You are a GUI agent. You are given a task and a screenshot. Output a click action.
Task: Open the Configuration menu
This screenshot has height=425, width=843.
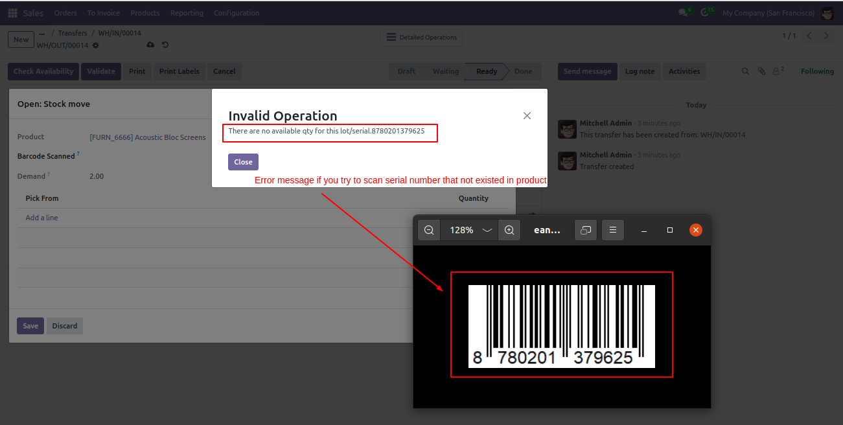click(x=237, y=13)
